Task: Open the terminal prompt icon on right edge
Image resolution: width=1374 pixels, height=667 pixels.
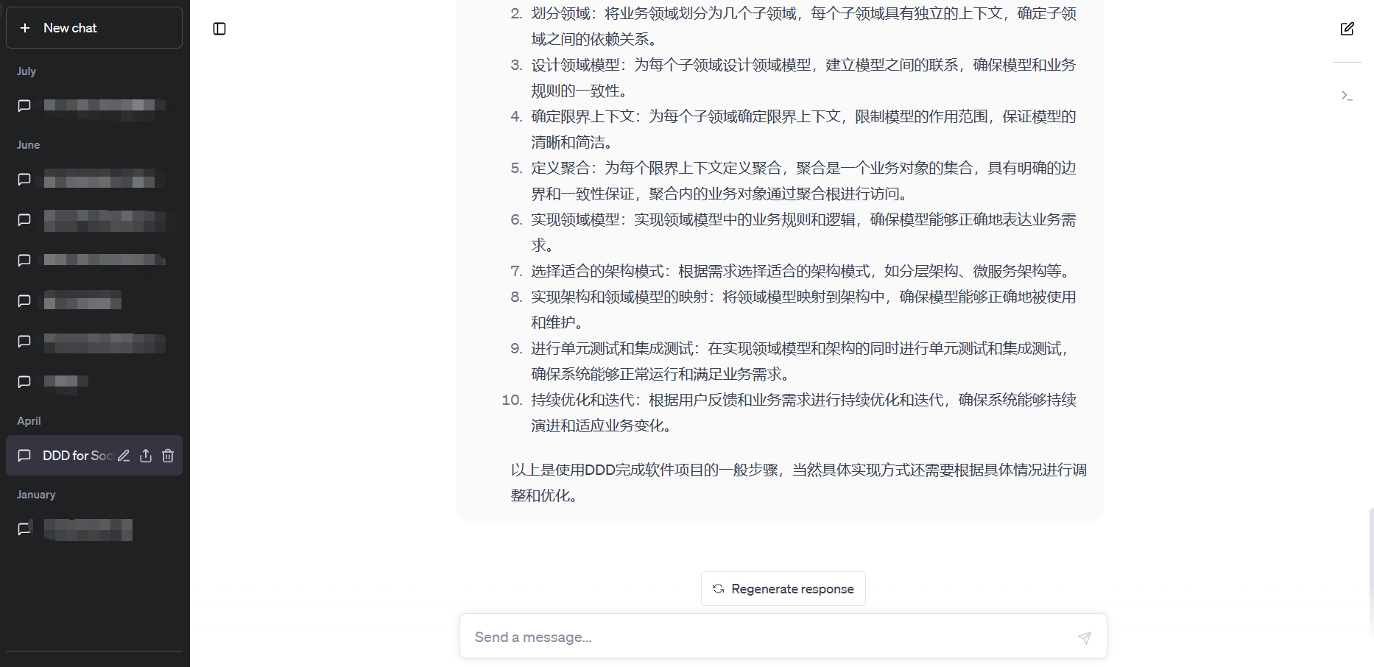Action: 1347,96
